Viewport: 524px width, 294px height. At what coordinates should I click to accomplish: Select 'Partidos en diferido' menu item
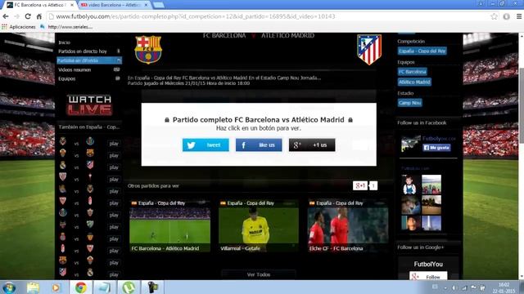pyautogui.click(x=89, y=60)
